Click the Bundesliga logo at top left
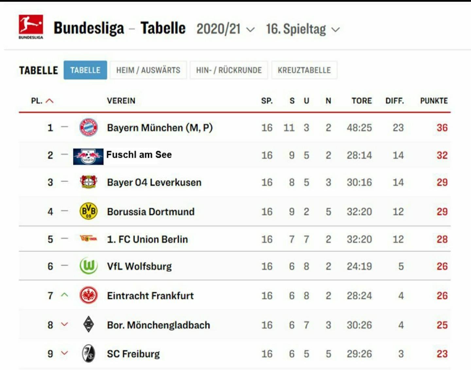This screenshot has width=471, height=370. click(31, 27)
